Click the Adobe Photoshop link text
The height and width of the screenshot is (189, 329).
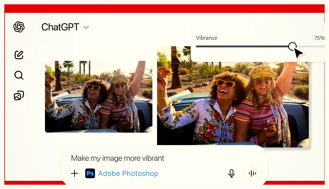[128, 173]
